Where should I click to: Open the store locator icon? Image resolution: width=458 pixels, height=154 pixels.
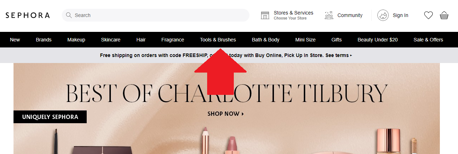[265, 15]
